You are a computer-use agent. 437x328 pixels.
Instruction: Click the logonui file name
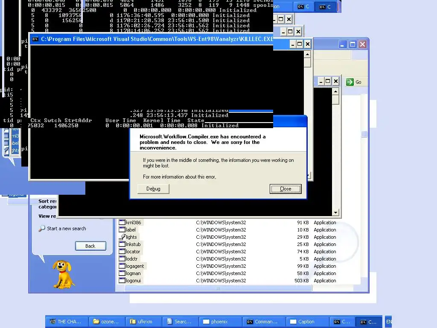pos(133,281)
